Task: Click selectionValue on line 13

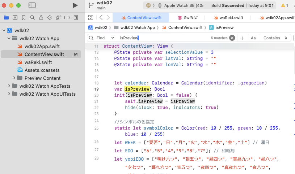Action: [x=184, y=52]
